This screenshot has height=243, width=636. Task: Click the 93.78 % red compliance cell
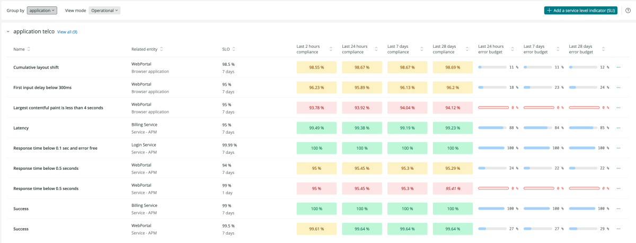316,108
